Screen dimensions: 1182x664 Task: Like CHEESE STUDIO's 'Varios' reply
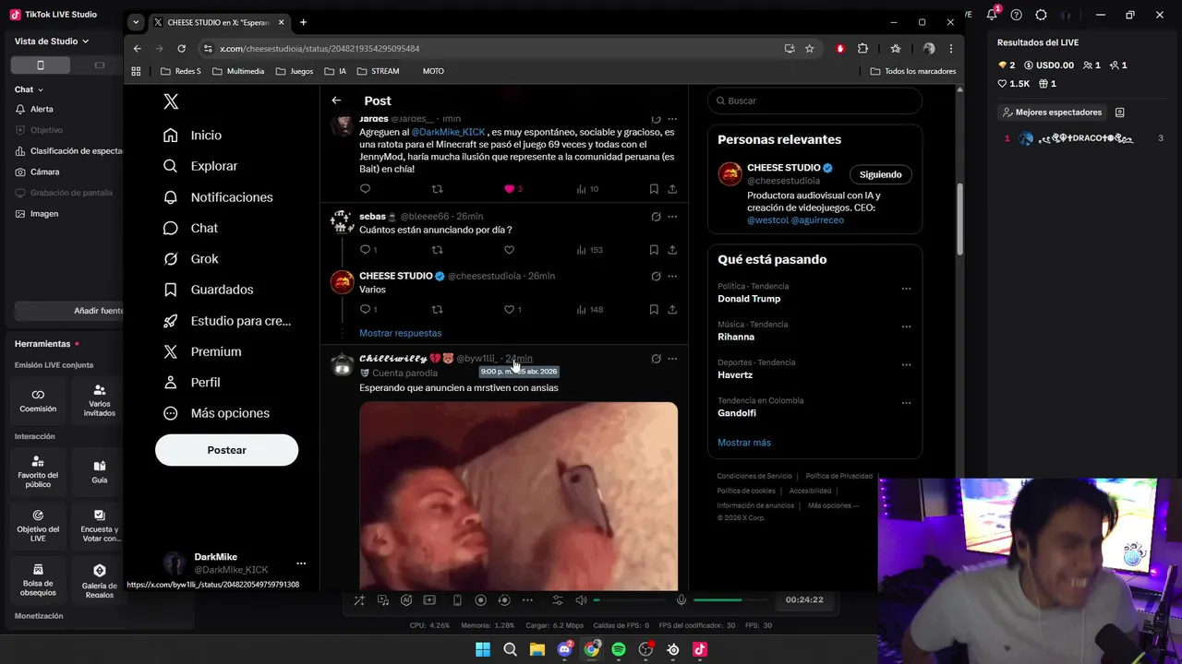click(x=509, y=310)
